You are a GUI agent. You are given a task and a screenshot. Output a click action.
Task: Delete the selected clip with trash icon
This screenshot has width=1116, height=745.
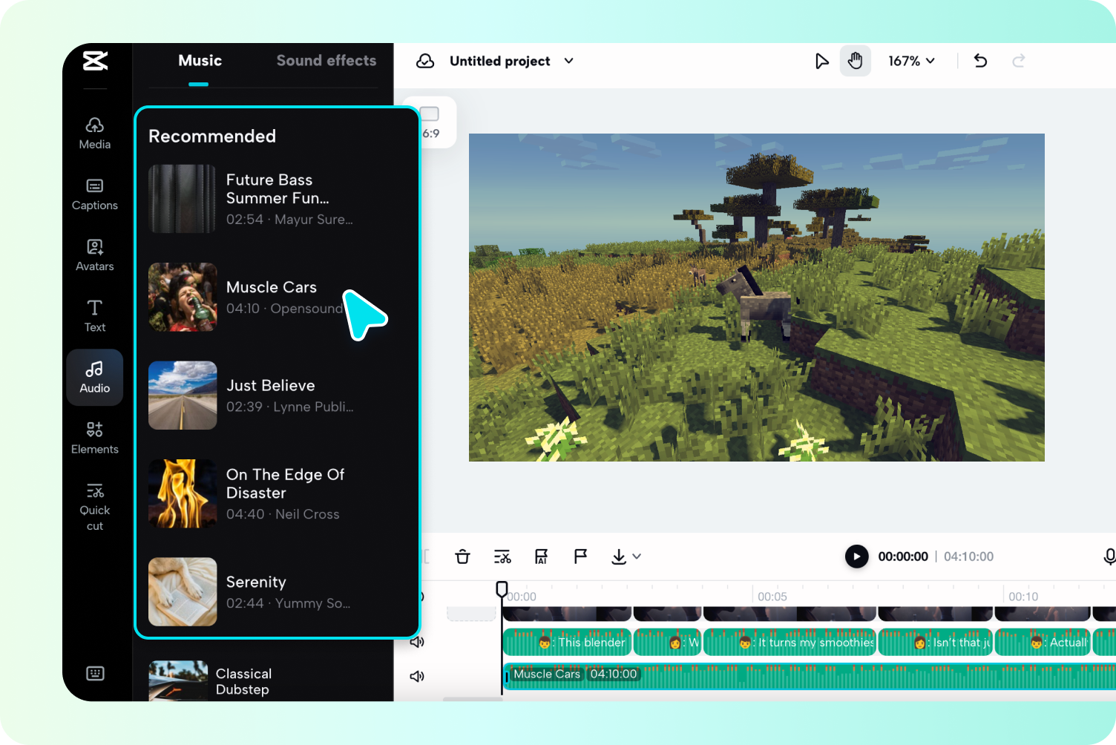(x=462, y=557)
